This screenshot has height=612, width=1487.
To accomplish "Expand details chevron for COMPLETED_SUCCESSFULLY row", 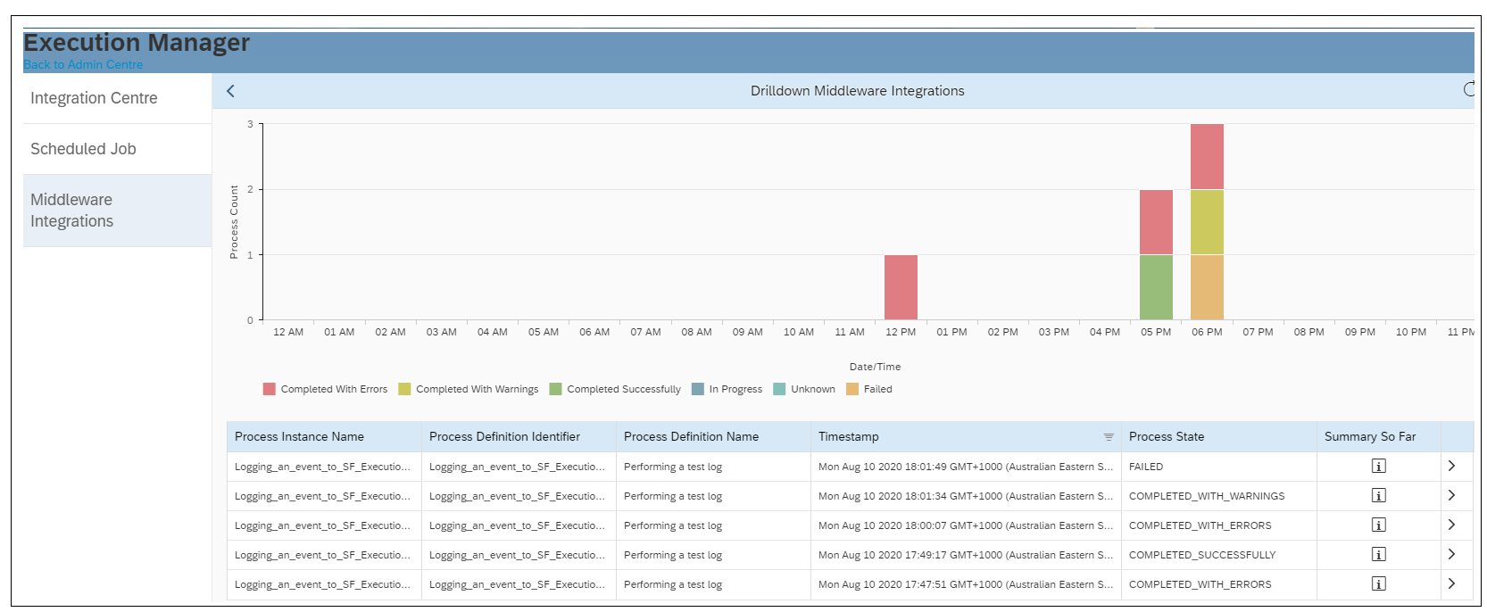I will tap(1451, 554).
